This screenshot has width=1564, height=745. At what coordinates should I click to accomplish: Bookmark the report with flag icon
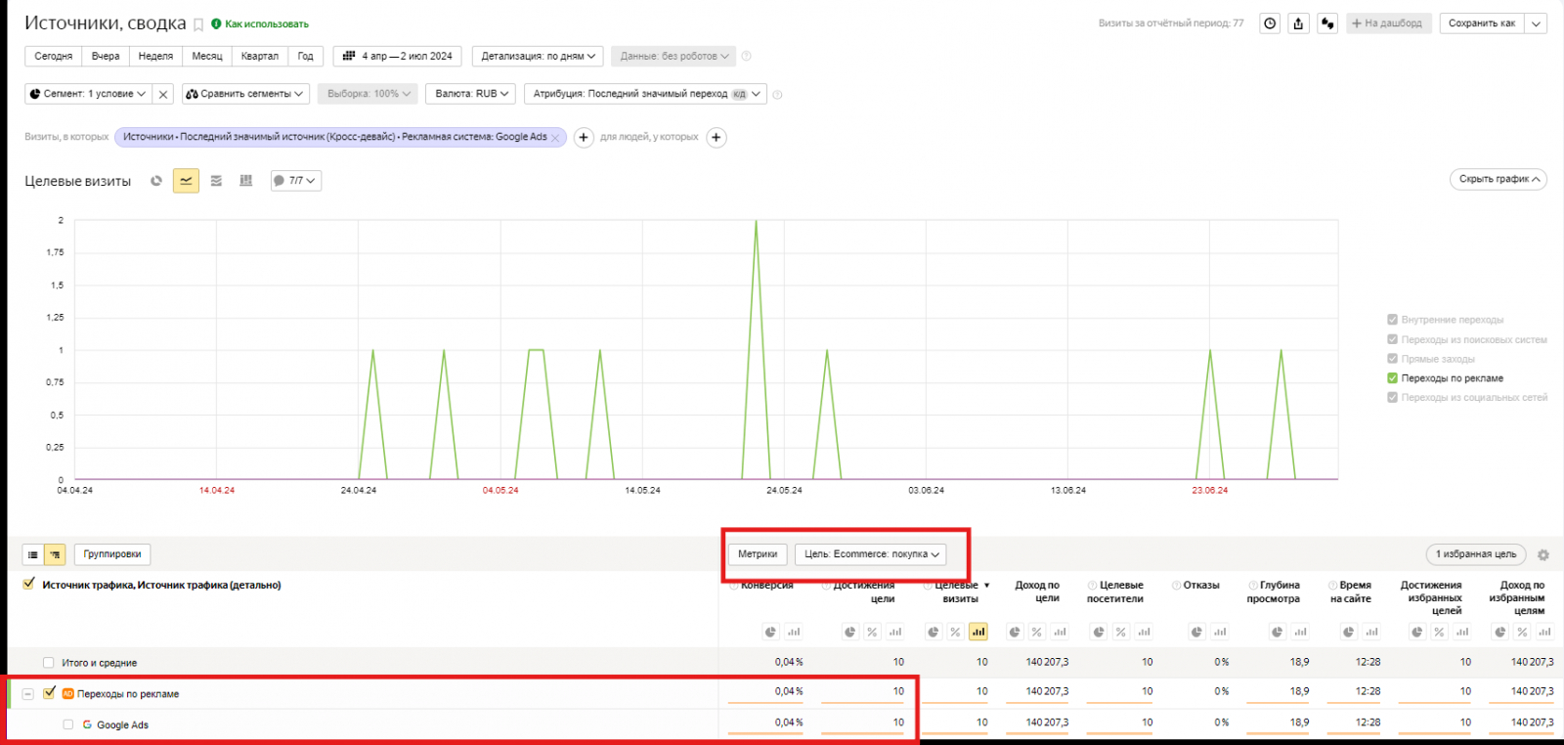click(198, 25)
